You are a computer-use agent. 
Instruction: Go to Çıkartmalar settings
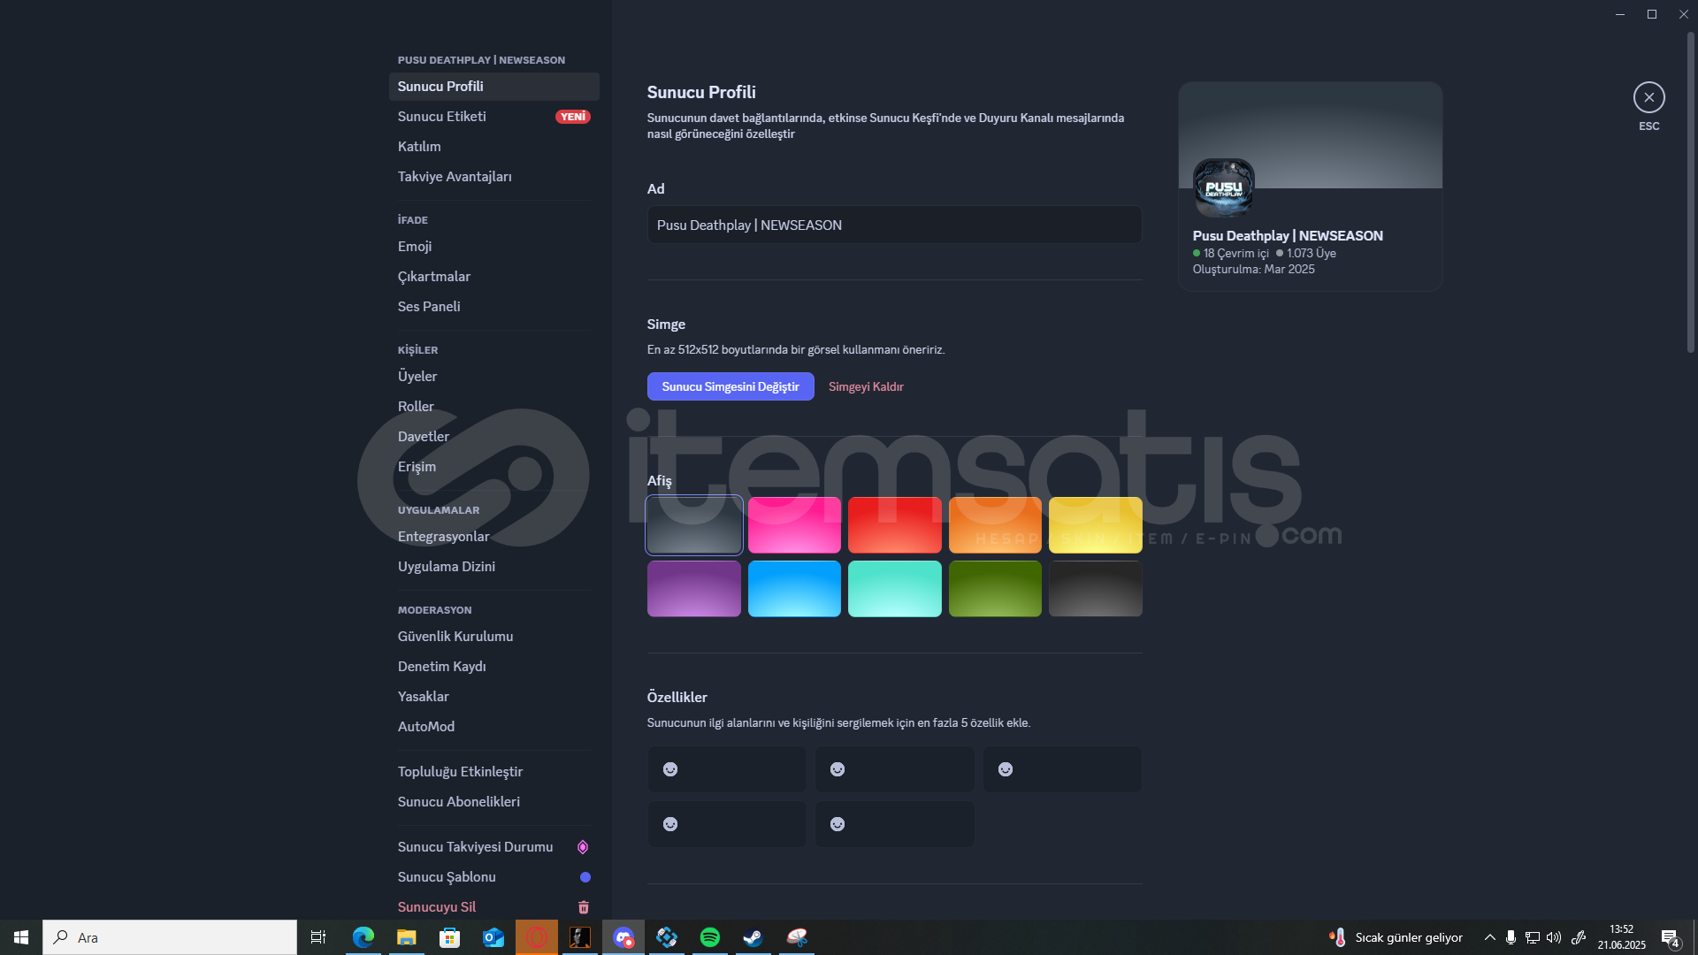point(493,277)
